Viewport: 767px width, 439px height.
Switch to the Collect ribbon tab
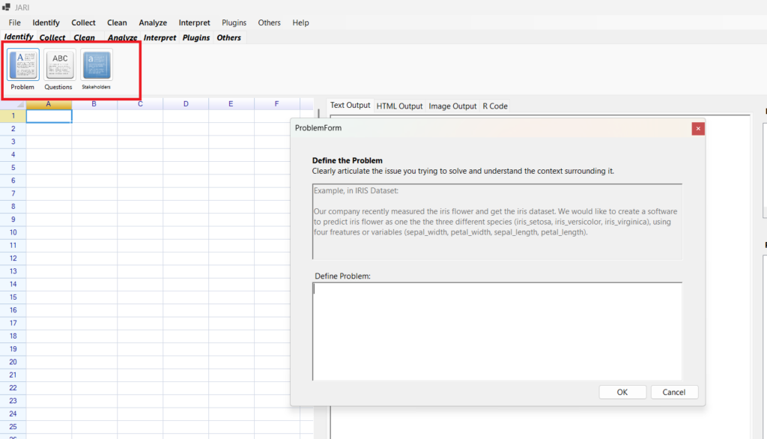[x=52, y=37]
